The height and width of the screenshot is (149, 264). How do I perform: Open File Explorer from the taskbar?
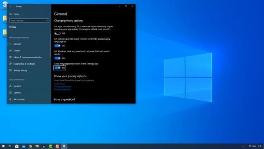point(37,146)
